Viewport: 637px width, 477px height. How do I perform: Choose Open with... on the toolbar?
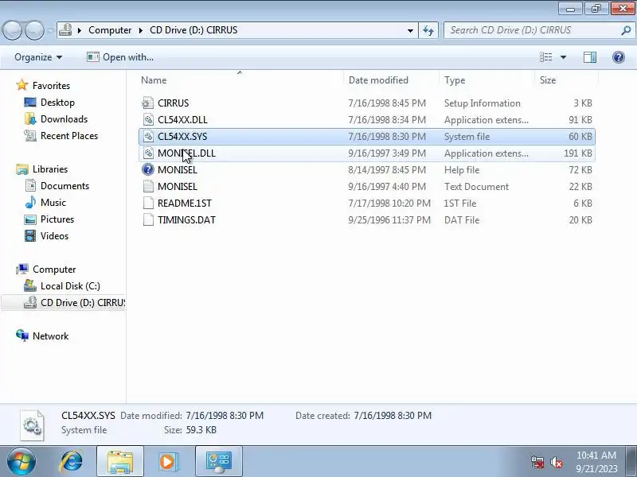[x=120, y=57]
